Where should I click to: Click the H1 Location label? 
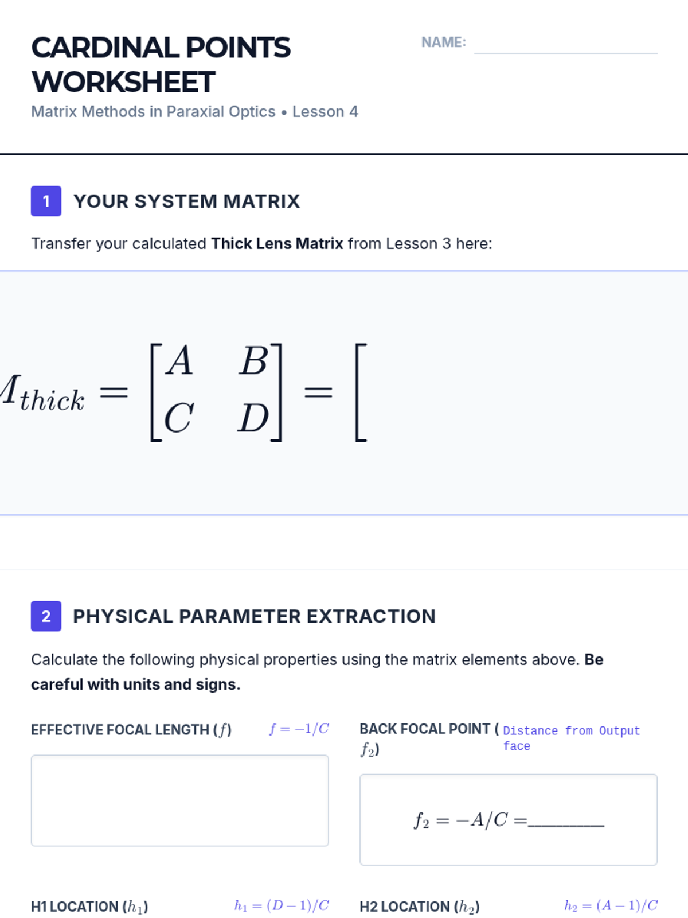tap(90, 907)
